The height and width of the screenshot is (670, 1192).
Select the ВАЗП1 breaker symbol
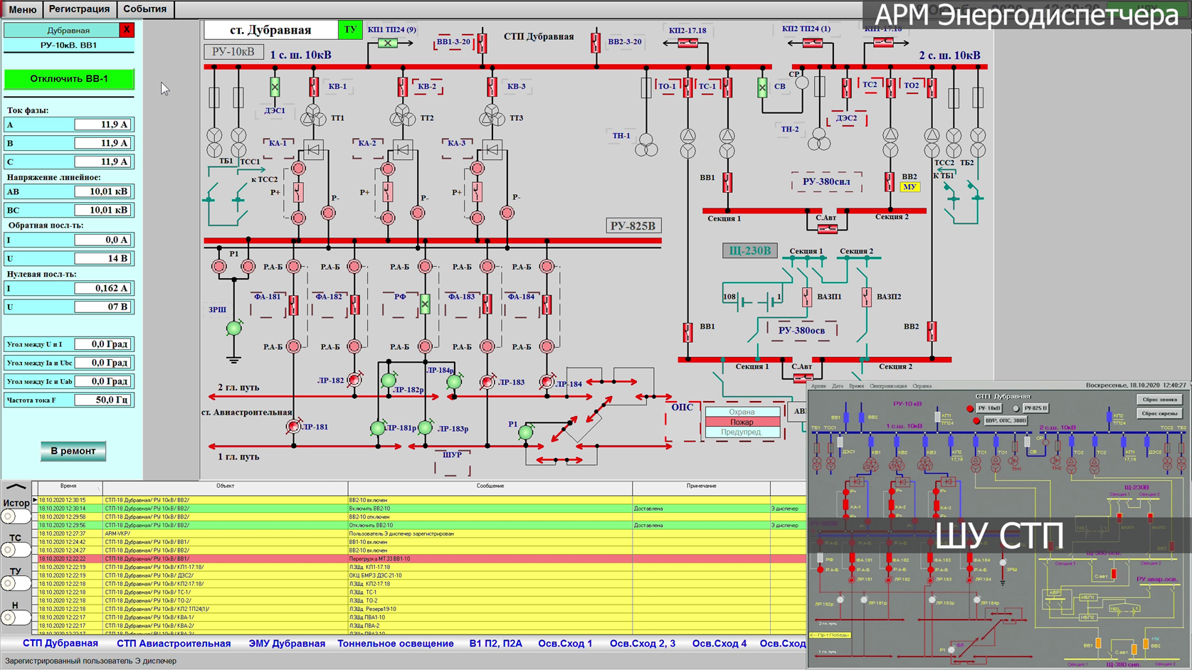click(806, 297)
